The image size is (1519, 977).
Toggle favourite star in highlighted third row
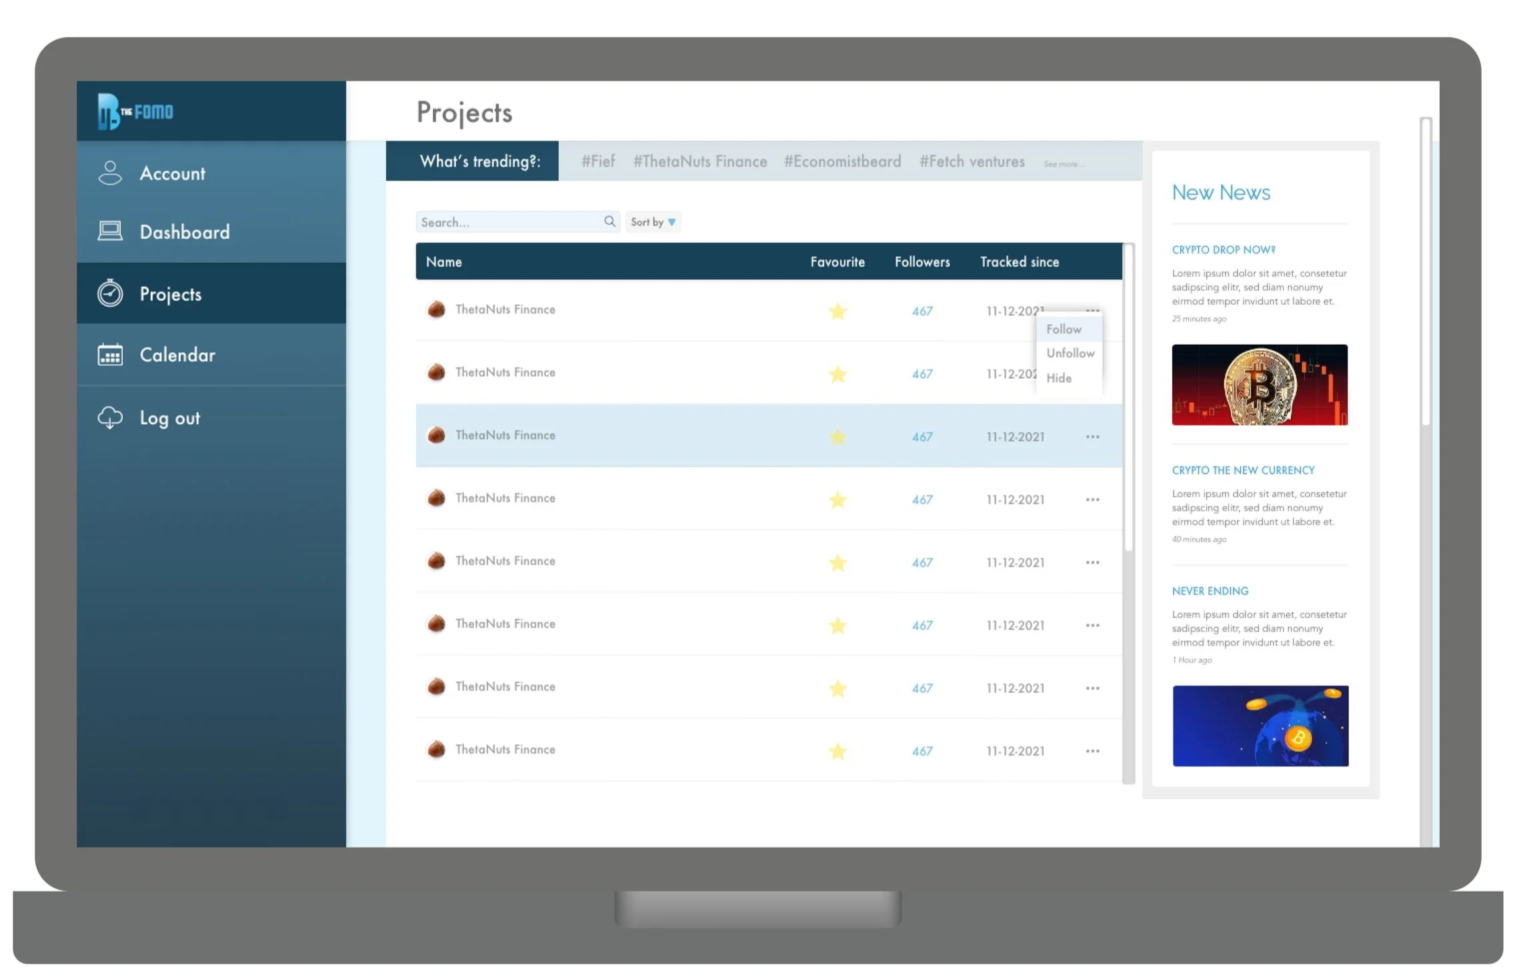coord(838,437)
